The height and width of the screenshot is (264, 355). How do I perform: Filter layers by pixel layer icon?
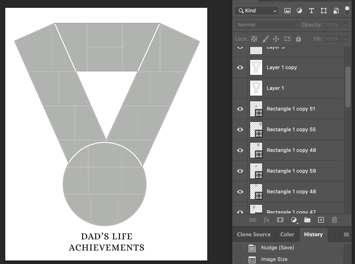287,11
